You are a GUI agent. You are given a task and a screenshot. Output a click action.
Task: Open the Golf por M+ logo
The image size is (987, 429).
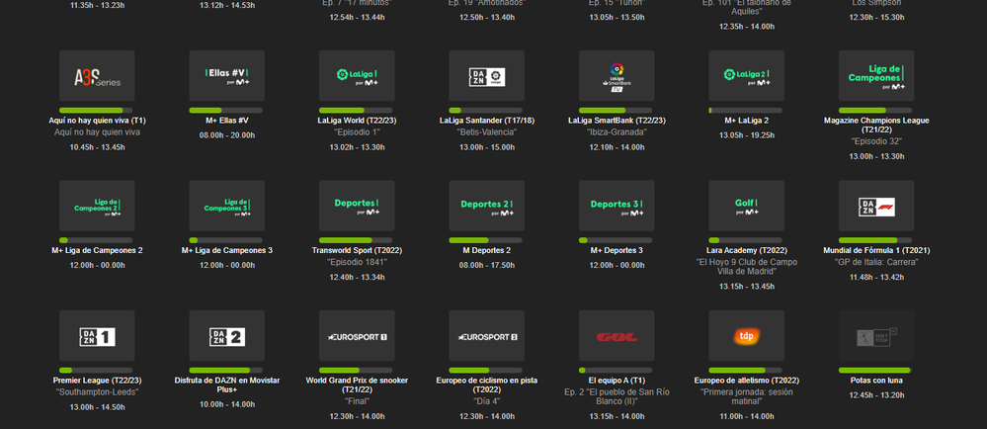pos(747,206)
